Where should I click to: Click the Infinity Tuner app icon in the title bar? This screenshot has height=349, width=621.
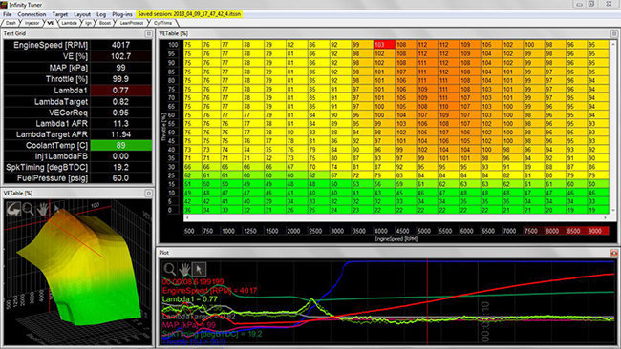[x=4, y=5]
